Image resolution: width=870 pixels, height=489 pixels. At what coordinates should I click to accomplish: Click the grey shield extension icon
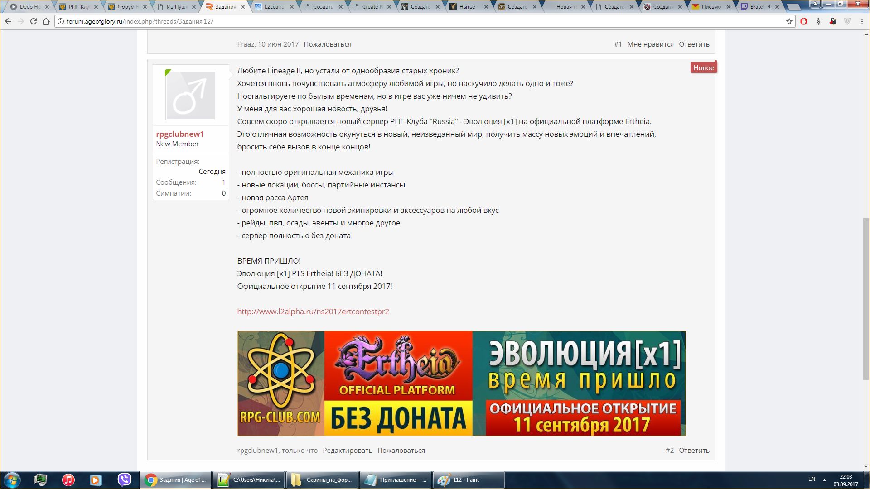847,21
